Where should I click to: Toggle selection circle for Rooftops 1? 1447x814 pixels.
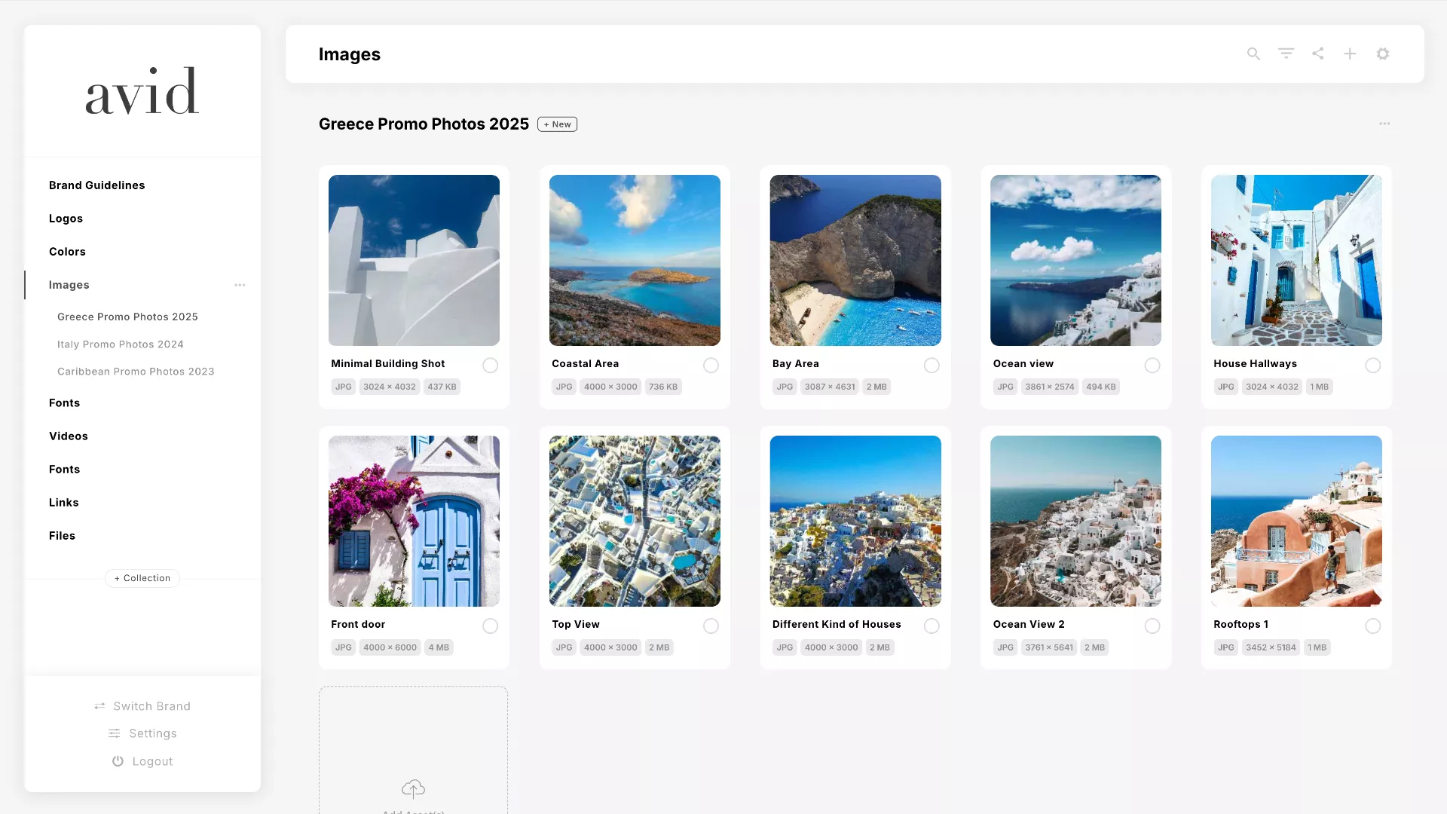1372,626
